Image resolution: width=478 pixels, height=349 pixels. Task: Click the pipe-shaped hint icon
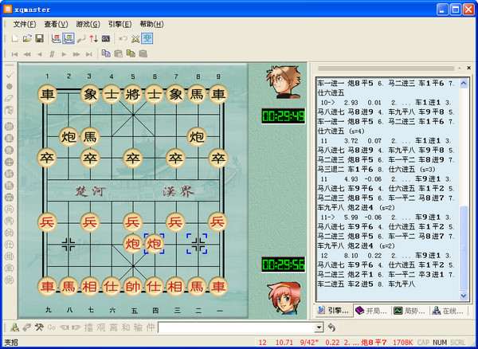(81, 38)
